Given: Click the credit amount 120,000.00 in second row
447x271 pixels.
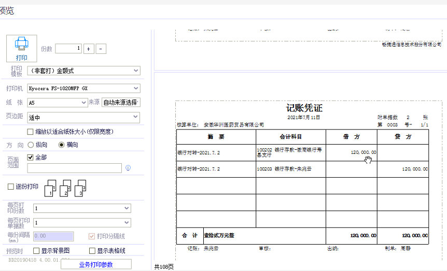Looking at the screenshot, I should coord(415,169).
